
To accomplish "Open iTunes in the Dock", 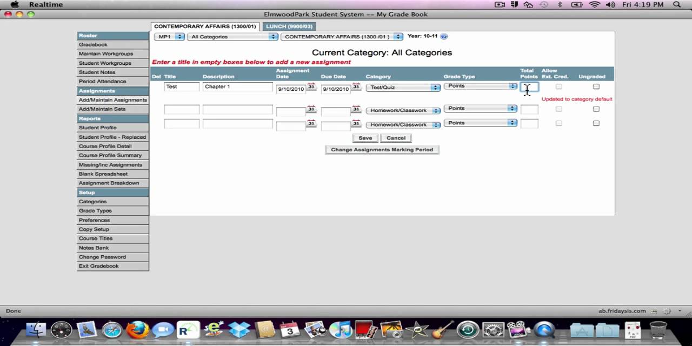I will [x=341, y=329].
